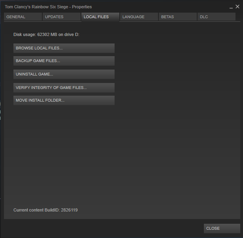The height and width of the screenshot is (238, 243).
Task: Click Move Install Folder button
Action: coord(64,100)
